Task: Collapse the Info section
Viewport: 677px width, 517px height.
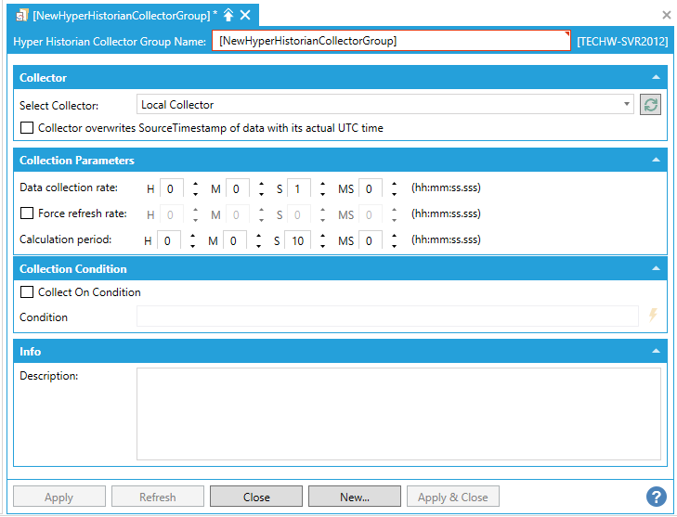Action: point(657,352)
